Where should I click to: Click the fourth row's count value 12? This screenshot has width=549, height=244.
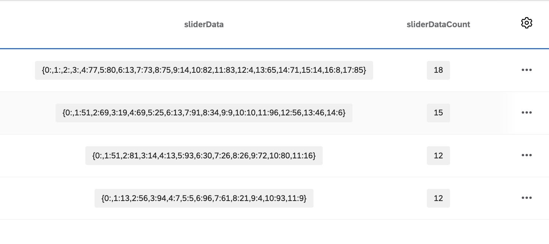[x=438, y=198]
